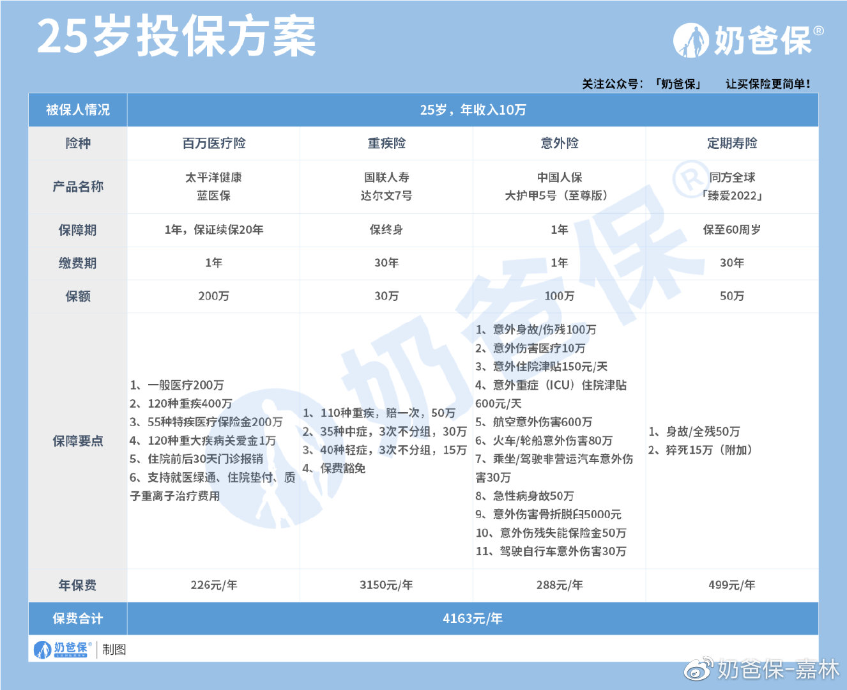Click the 保额 row label
This screenshot has width=847, height=690.
(x=78, y=296)
